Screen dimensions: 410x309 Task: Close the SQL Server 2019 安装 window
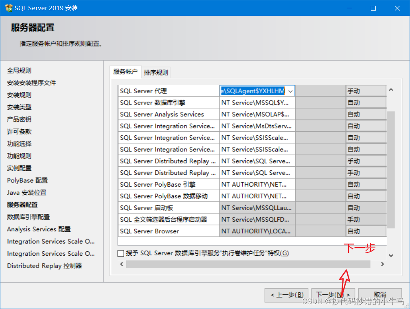[x=397, y=8]
